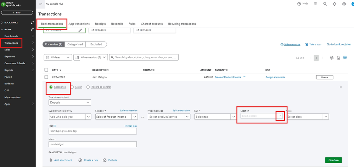This screenshot has width=354, height=167.
Task: Click in the Tags input field
Action: 92,131
